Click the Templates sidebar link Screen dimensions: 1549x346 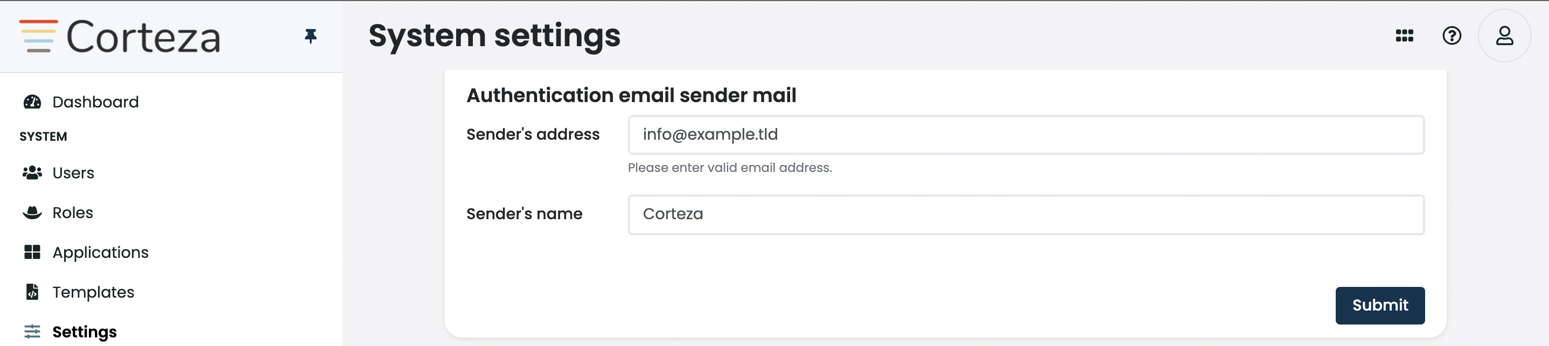coord(93,292)
